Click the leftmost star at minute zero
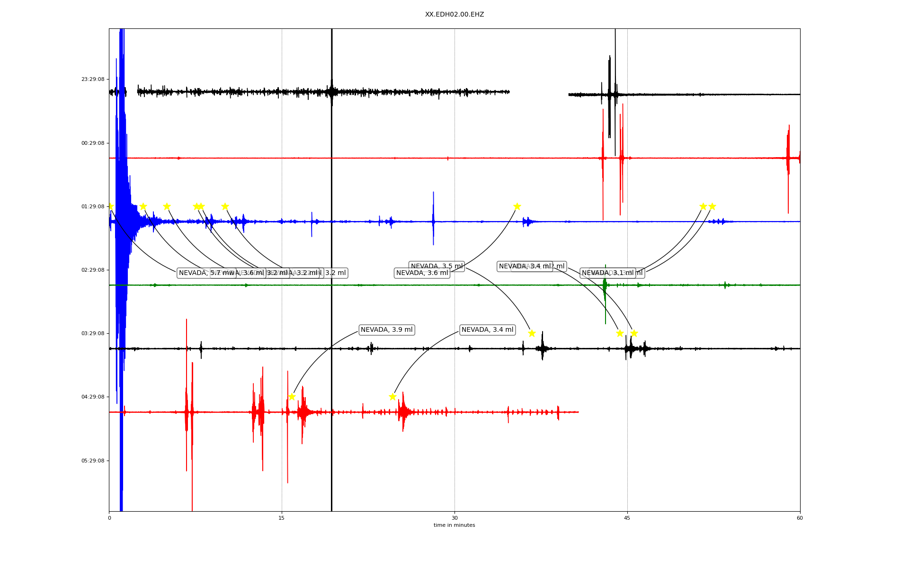Screen dimensions: 909x568 [110, 206]
